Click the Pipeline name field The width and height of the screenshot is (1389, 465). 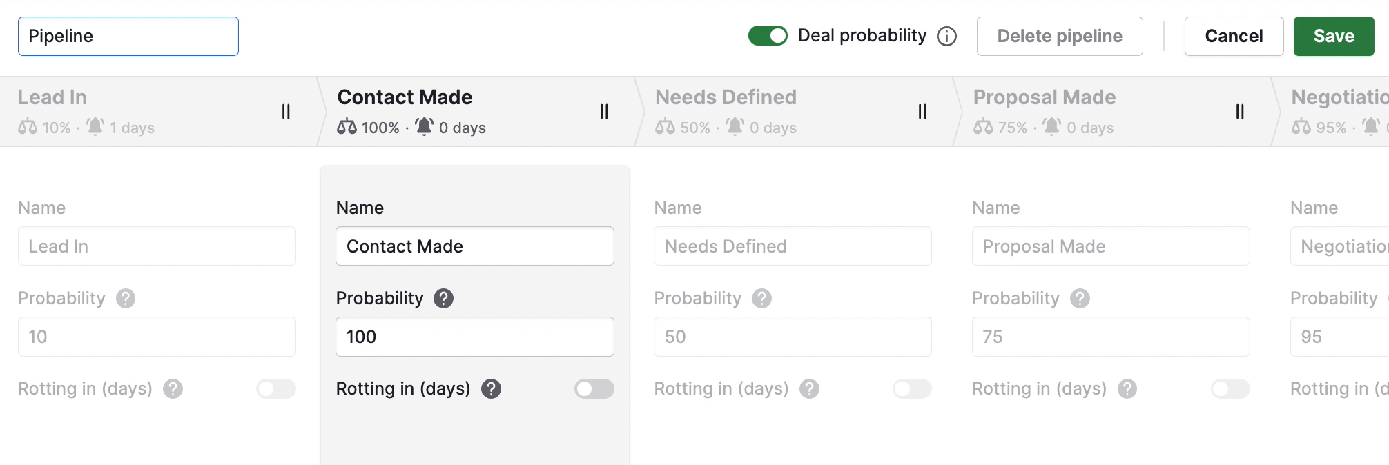128,36
